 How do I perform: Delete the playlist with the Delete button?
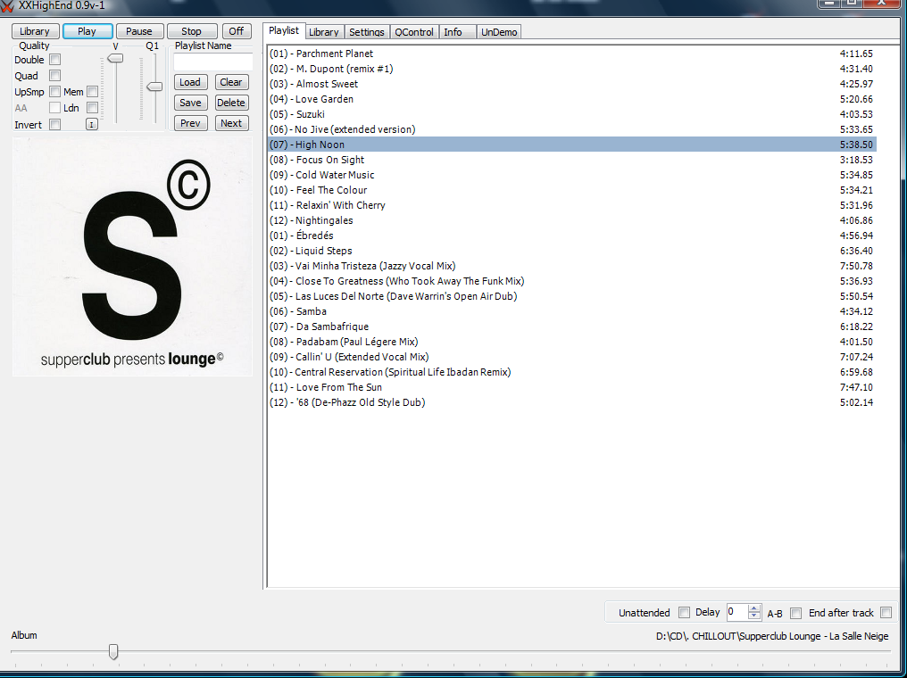[x=231, y=103]
